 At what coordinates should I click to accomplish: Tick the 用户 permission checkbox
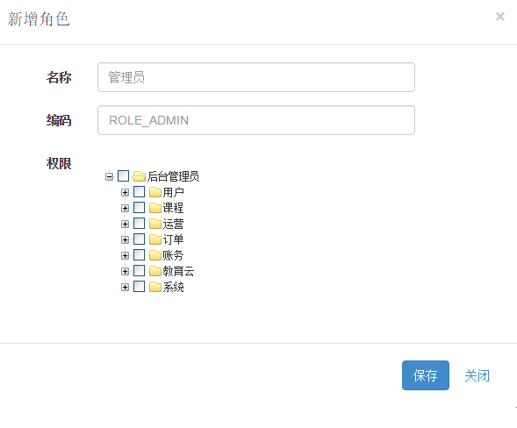140,192
